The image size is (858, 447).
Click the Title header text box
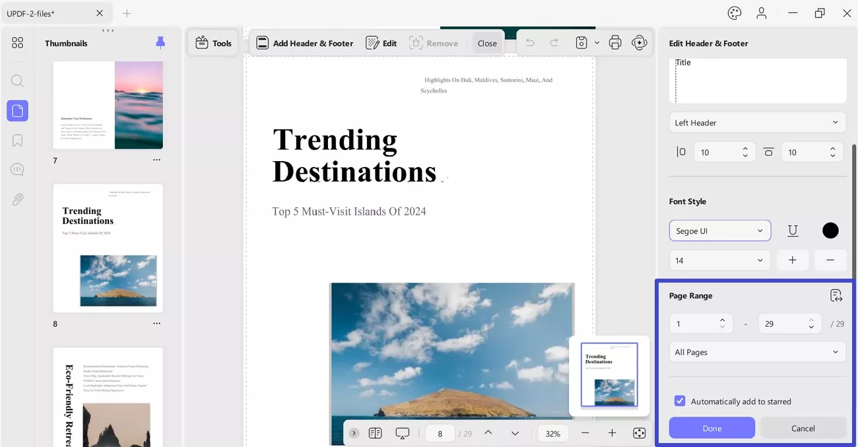coord(758,81)
